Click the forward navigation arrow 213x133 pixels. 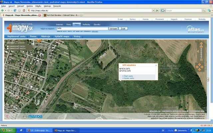pyautogui.click(x=9, y=10)
